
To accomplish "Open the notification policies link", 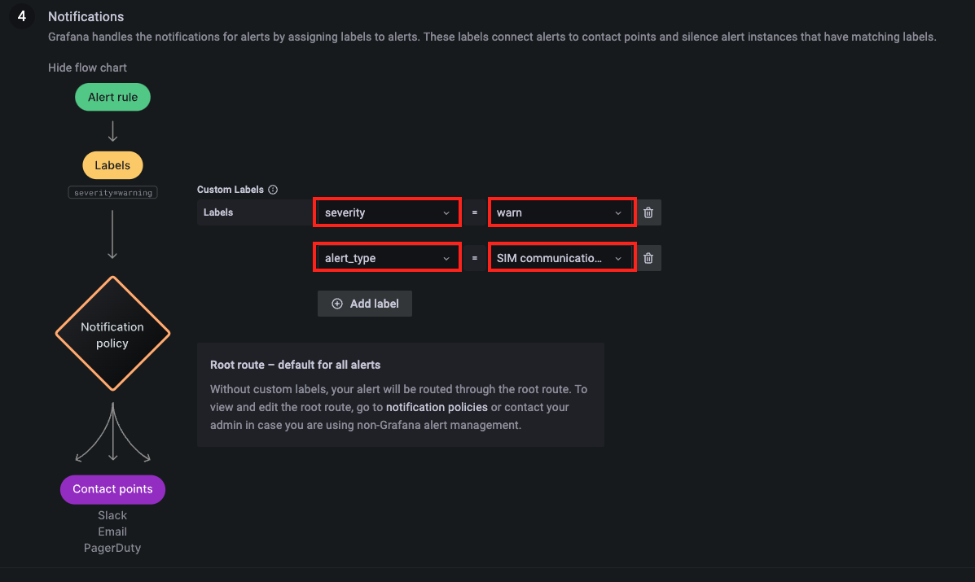I will coord(437,408).
